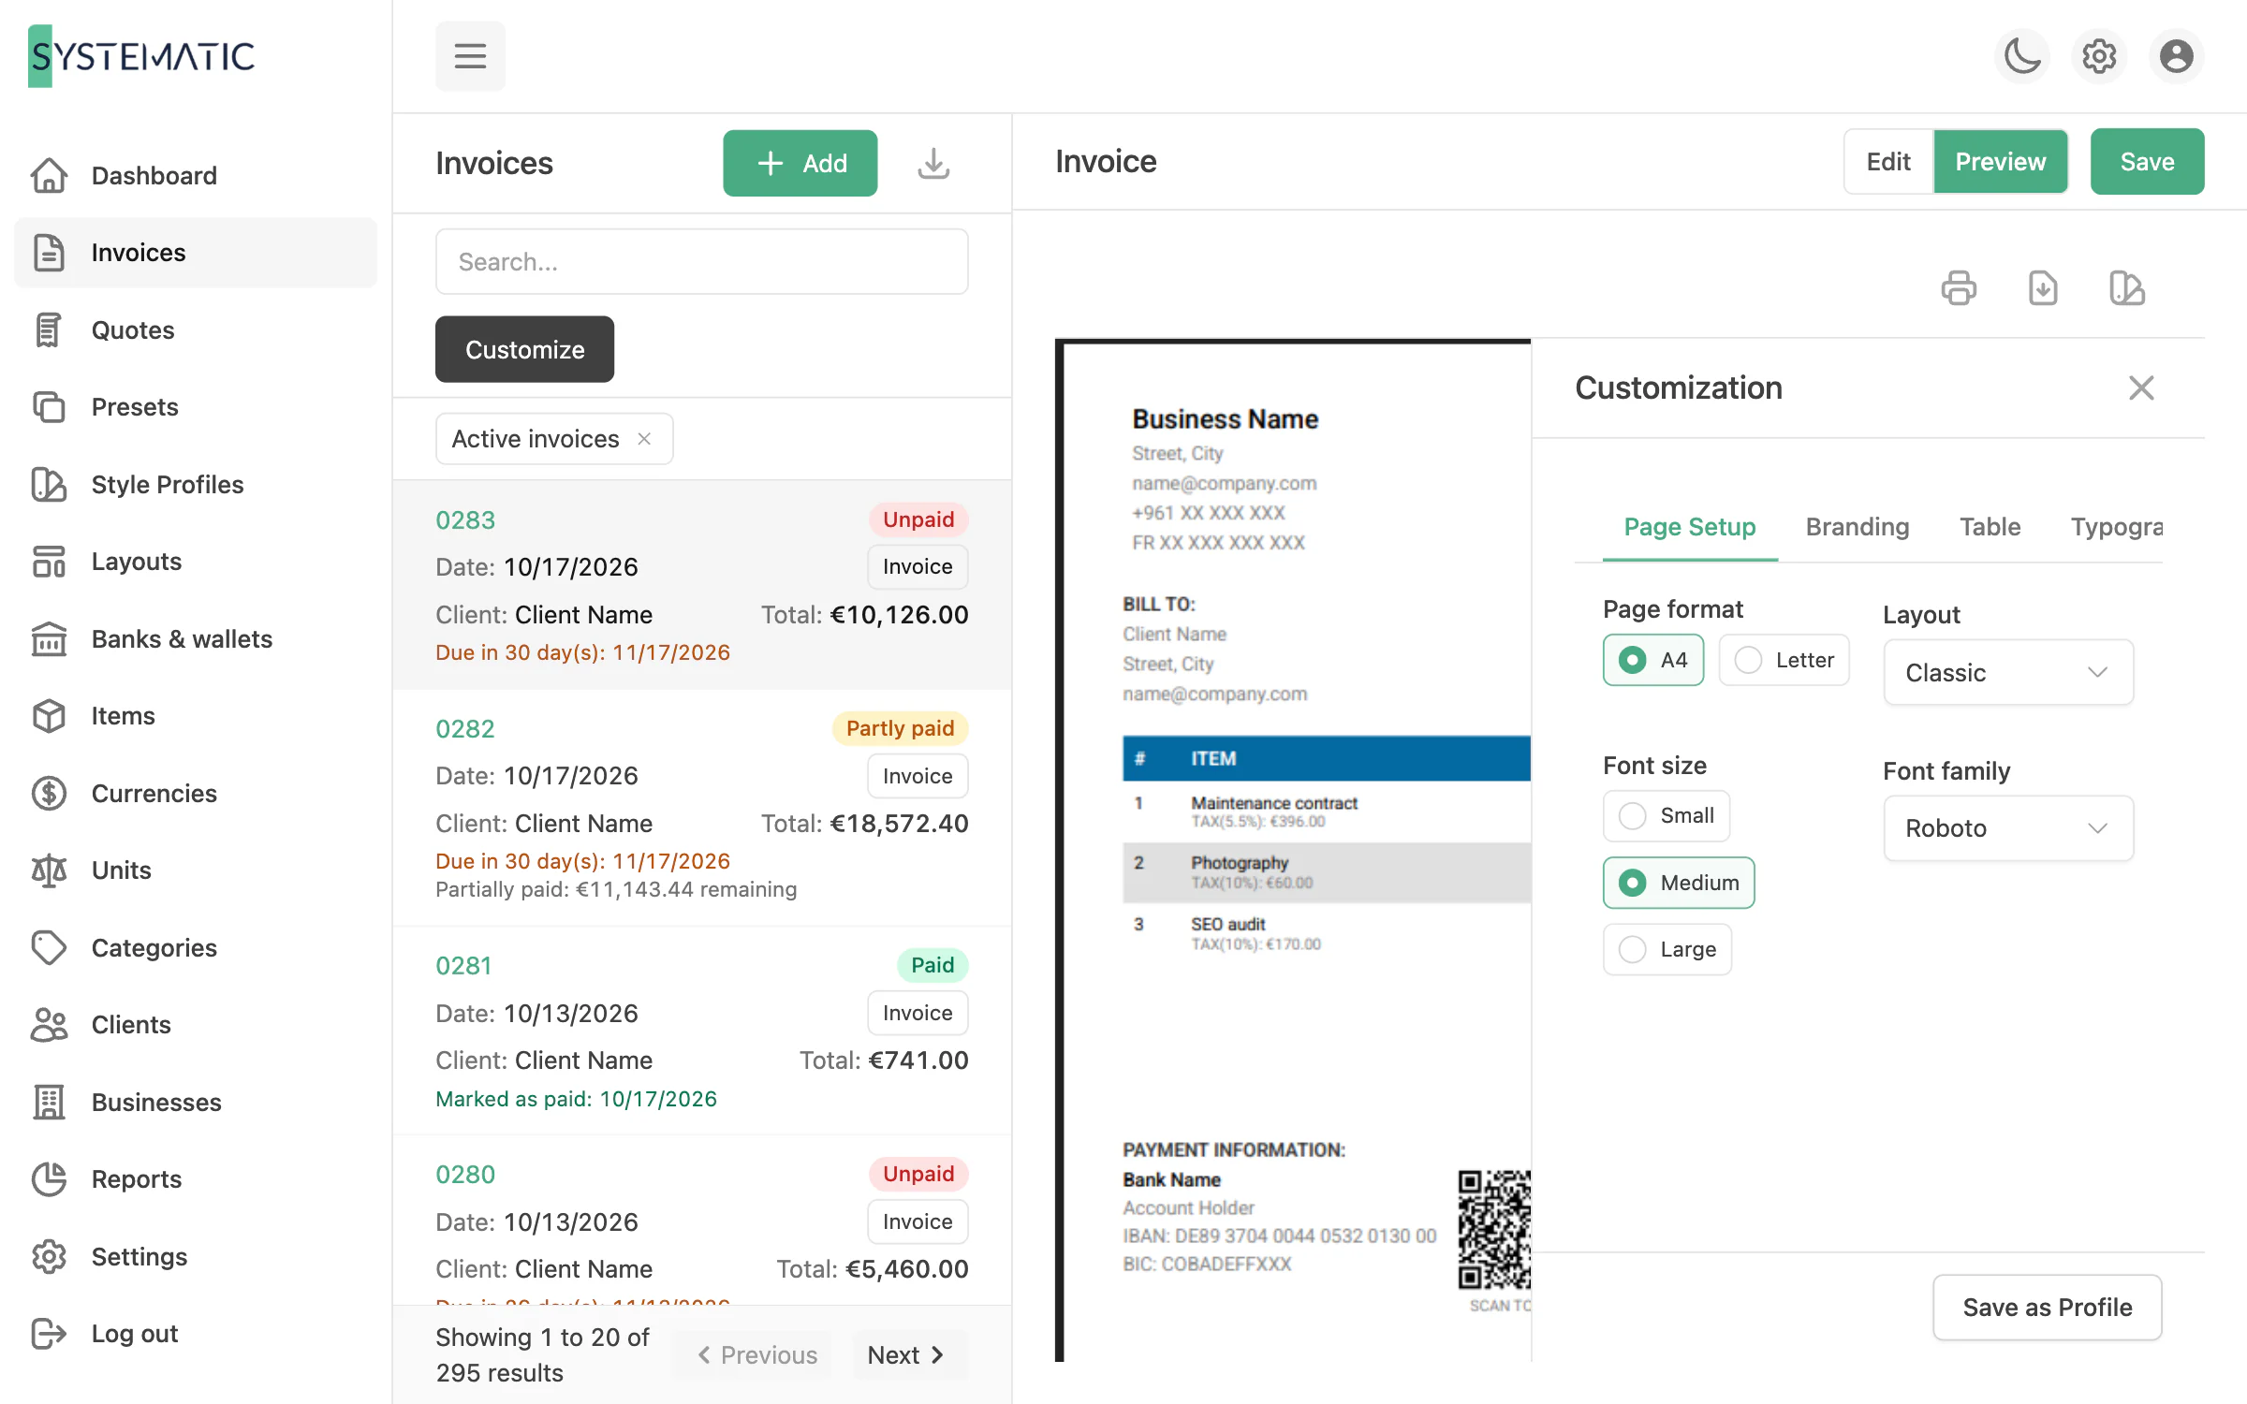Open Quotes in sidebar

point(195,329)
